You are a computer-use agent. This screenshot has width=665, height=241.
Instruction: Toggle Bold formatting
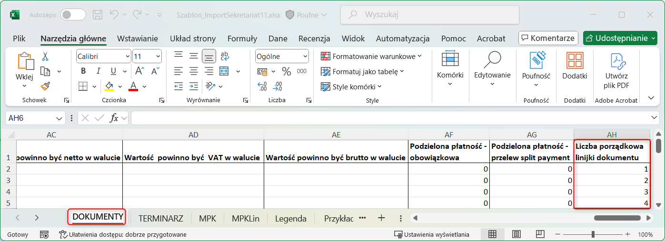coord(83,71)
